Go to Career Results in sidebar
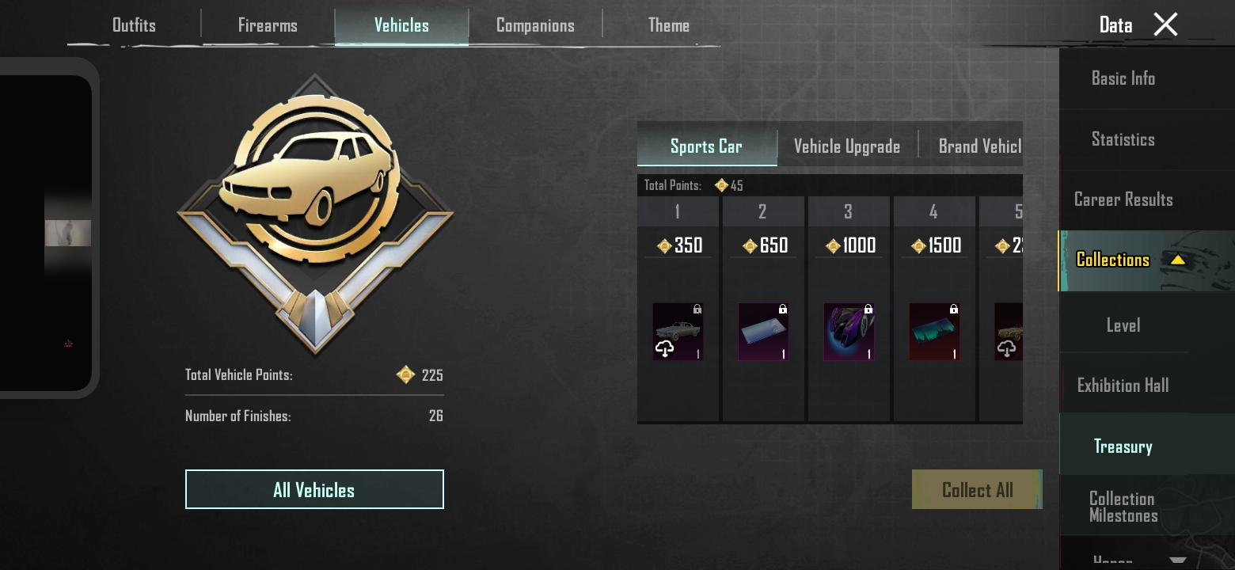This screenshot has width=1235, height=570. (x=1123, y=199)
